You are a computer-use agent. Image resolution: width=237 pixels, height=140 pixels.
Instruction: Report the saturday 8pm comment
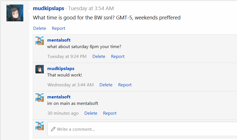(x=118, y=56)
